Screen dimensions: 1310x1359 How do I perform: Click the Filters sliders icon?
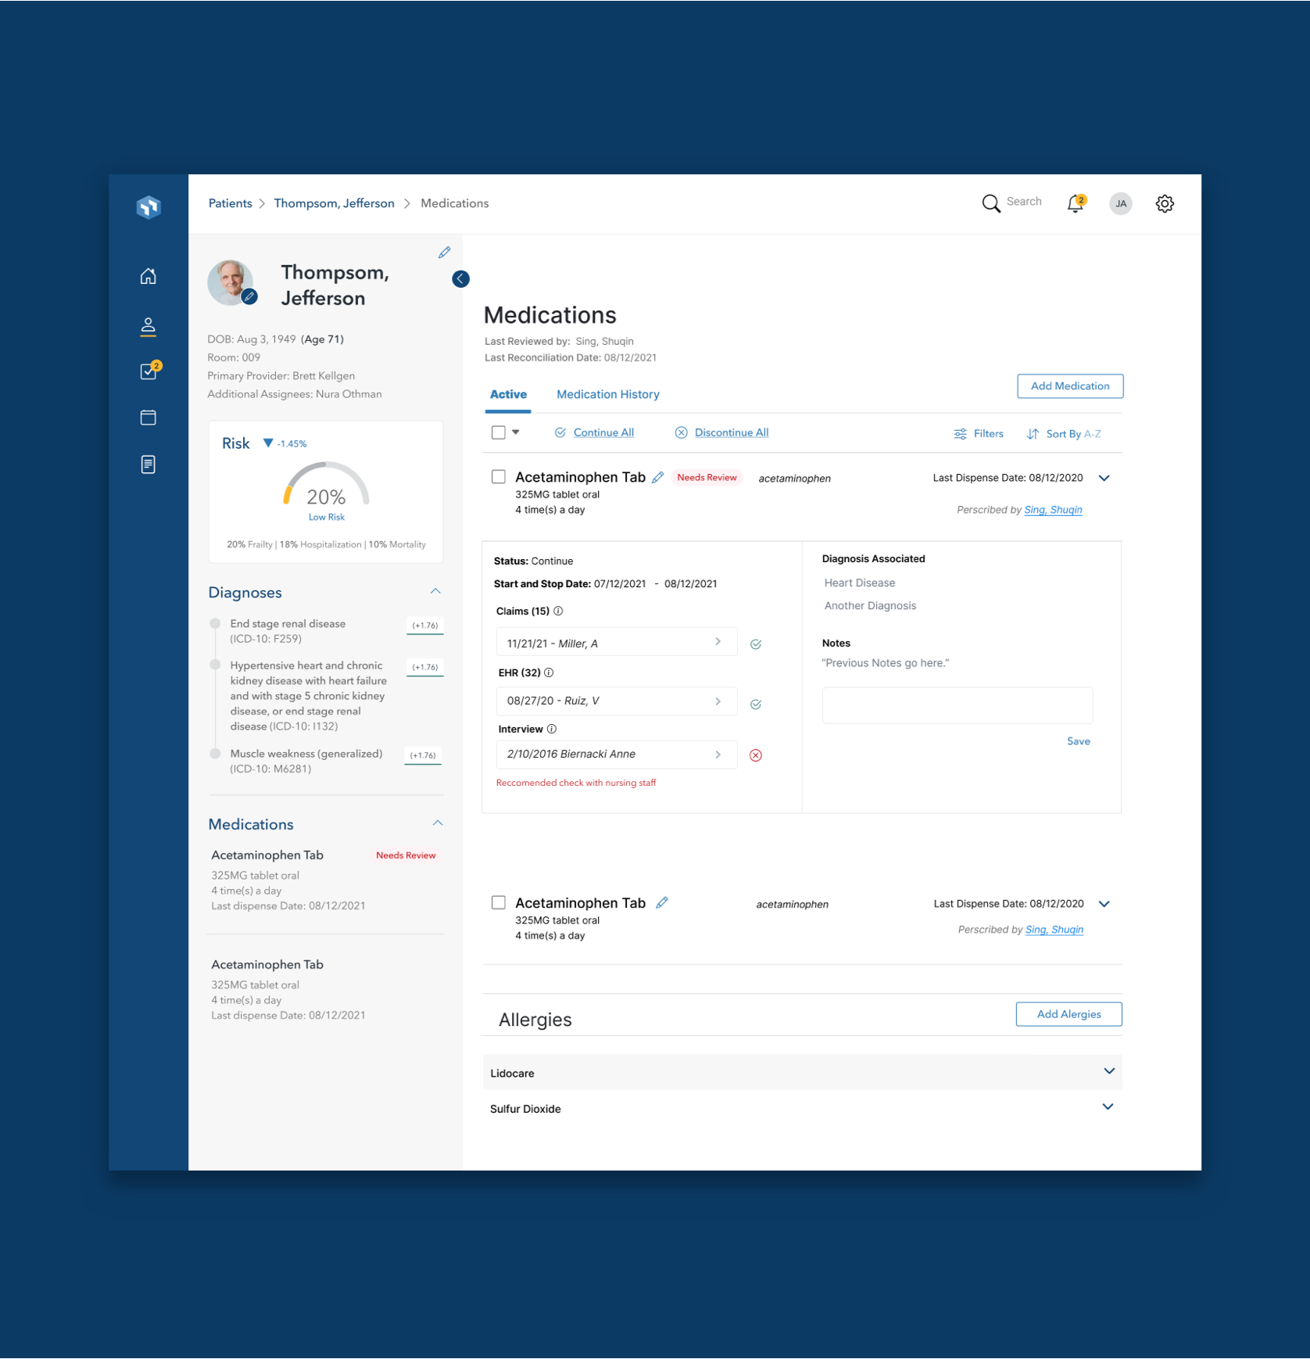pyautogui.click(x=960, y=434)
